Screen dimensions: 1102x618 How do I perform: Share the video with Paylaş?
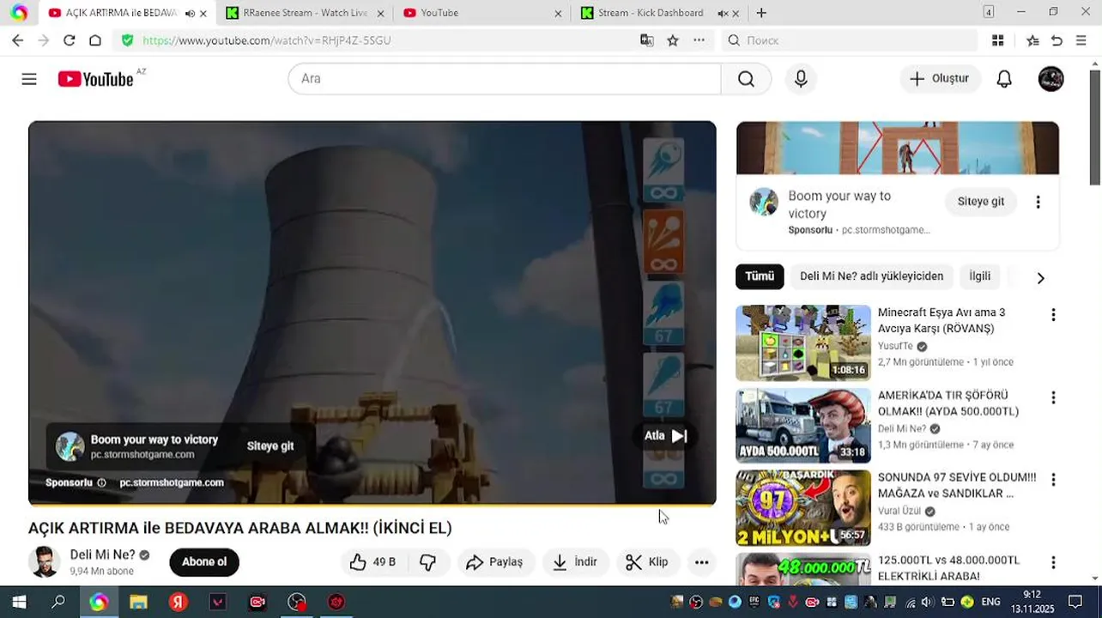coord(495,562)
